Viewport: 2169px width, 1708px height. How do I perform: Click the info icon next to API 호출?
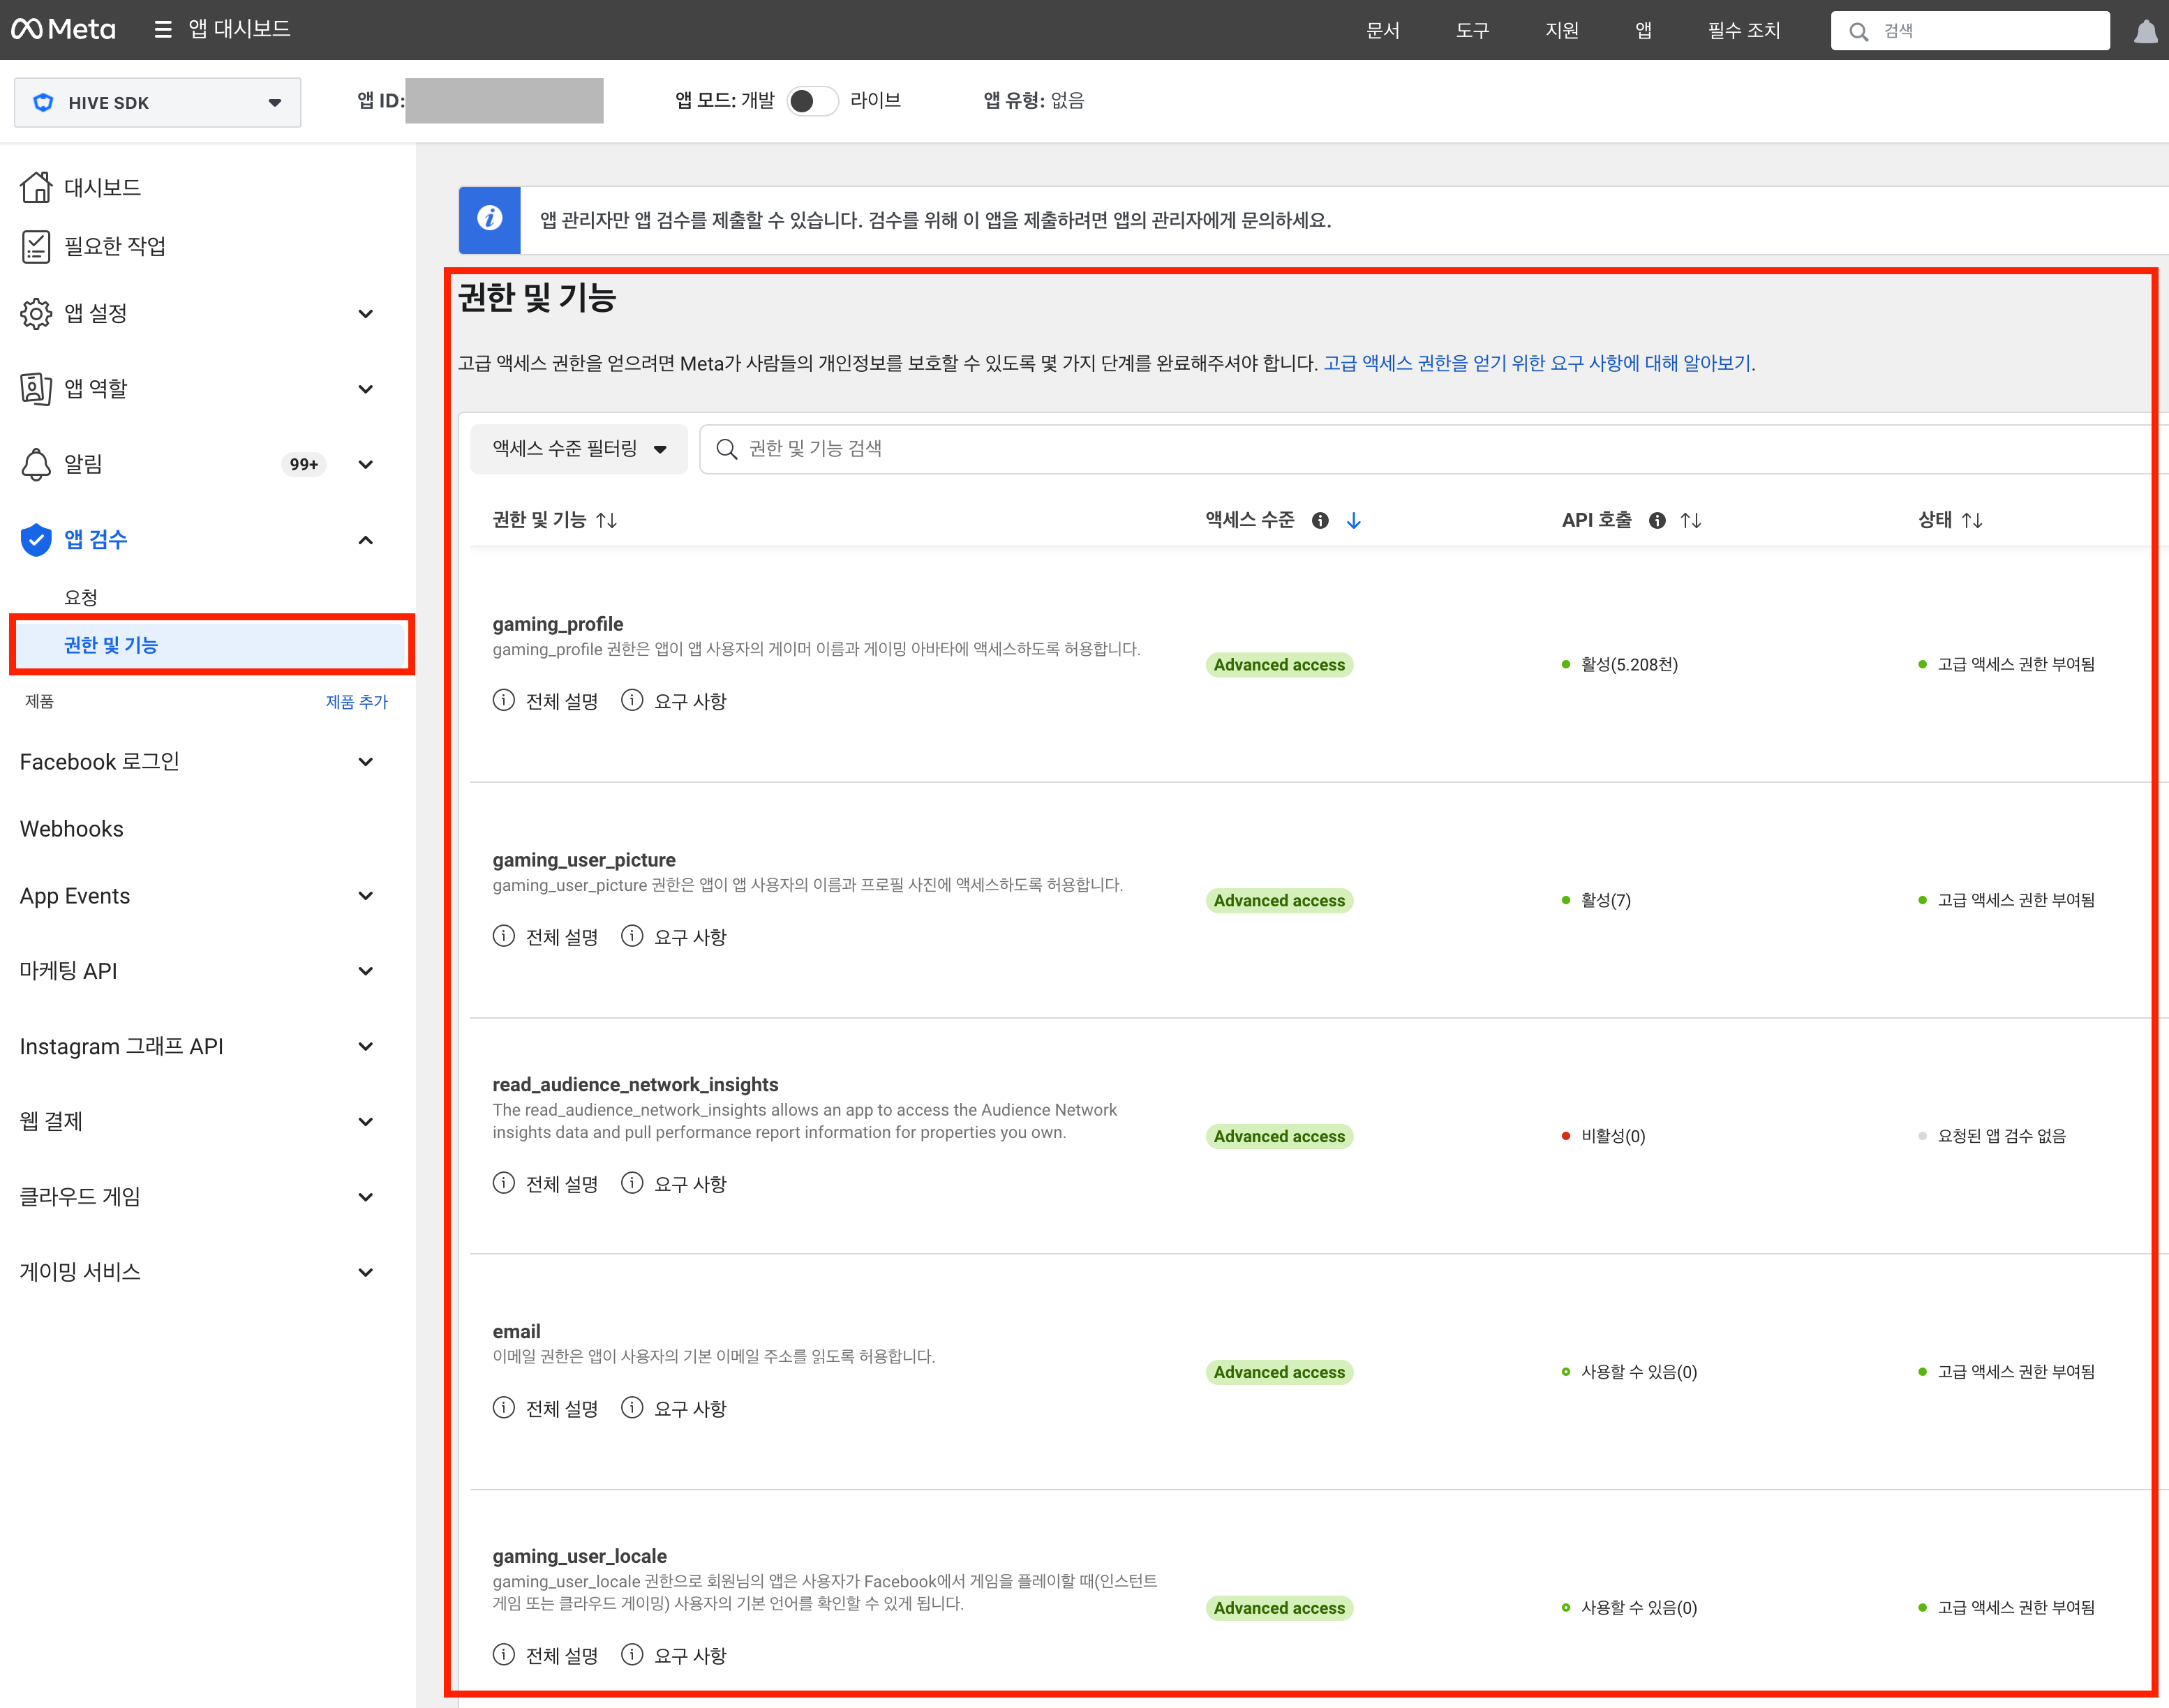[1657, 520]
